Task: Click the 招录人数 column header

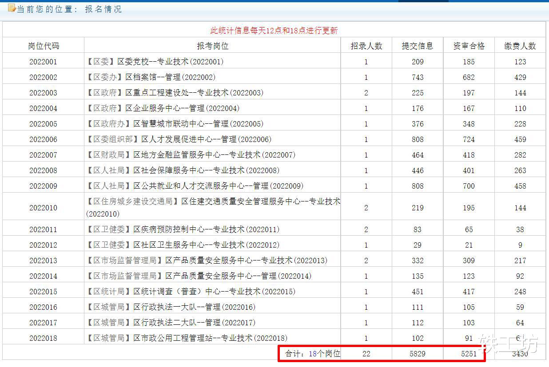Action: click(x=366, y=45)
